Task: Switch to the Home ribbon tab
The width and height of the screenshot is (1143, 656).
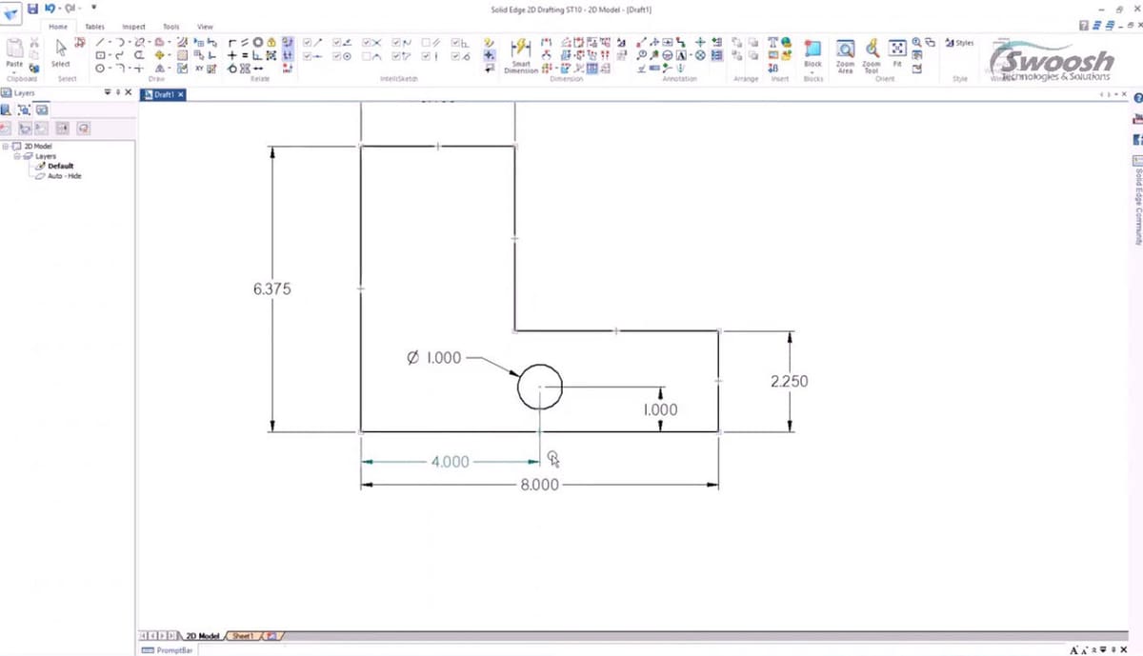Action: click(x=58, y=27)
